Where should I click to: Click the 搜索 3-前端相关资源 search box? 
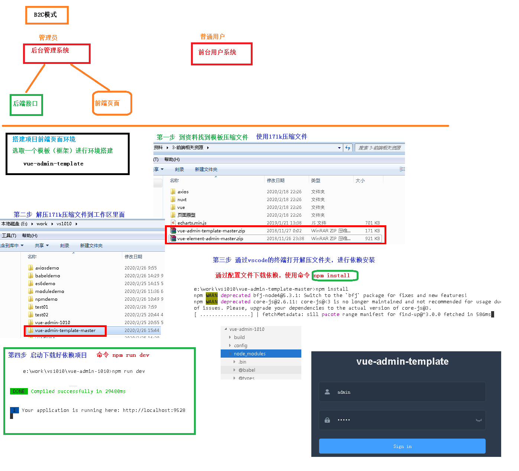[x=379, y=148]
